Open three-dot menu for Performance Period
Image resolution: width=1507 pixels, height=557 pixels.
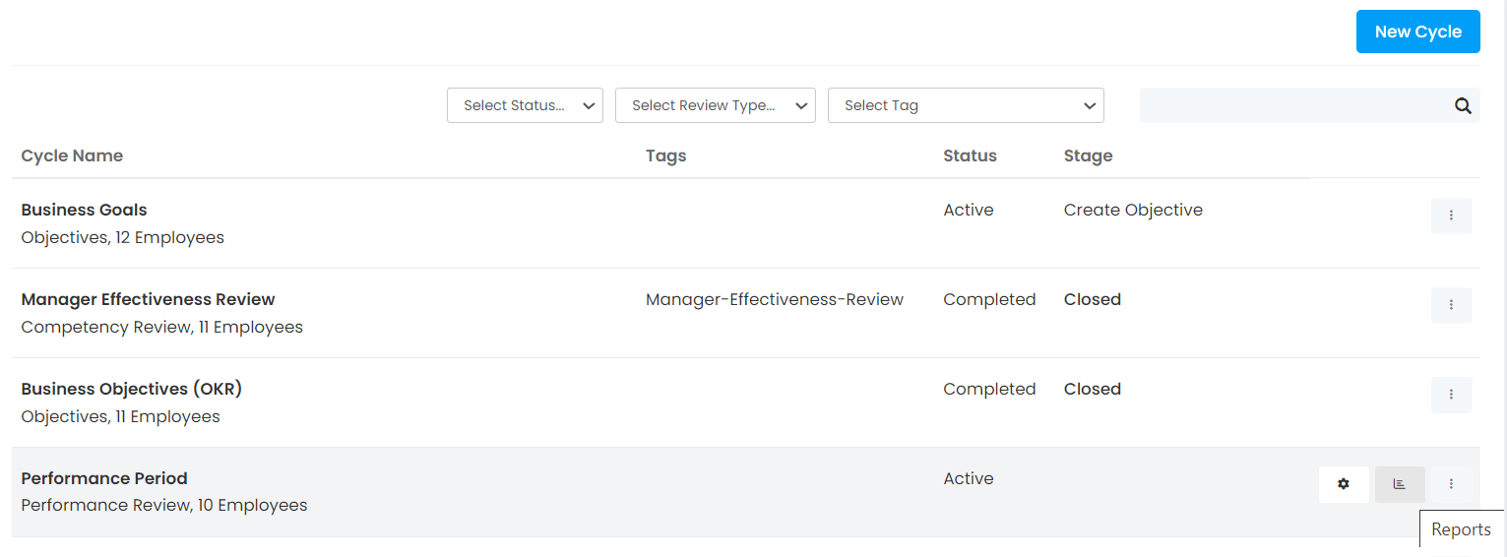click(x=1451, y=484)
